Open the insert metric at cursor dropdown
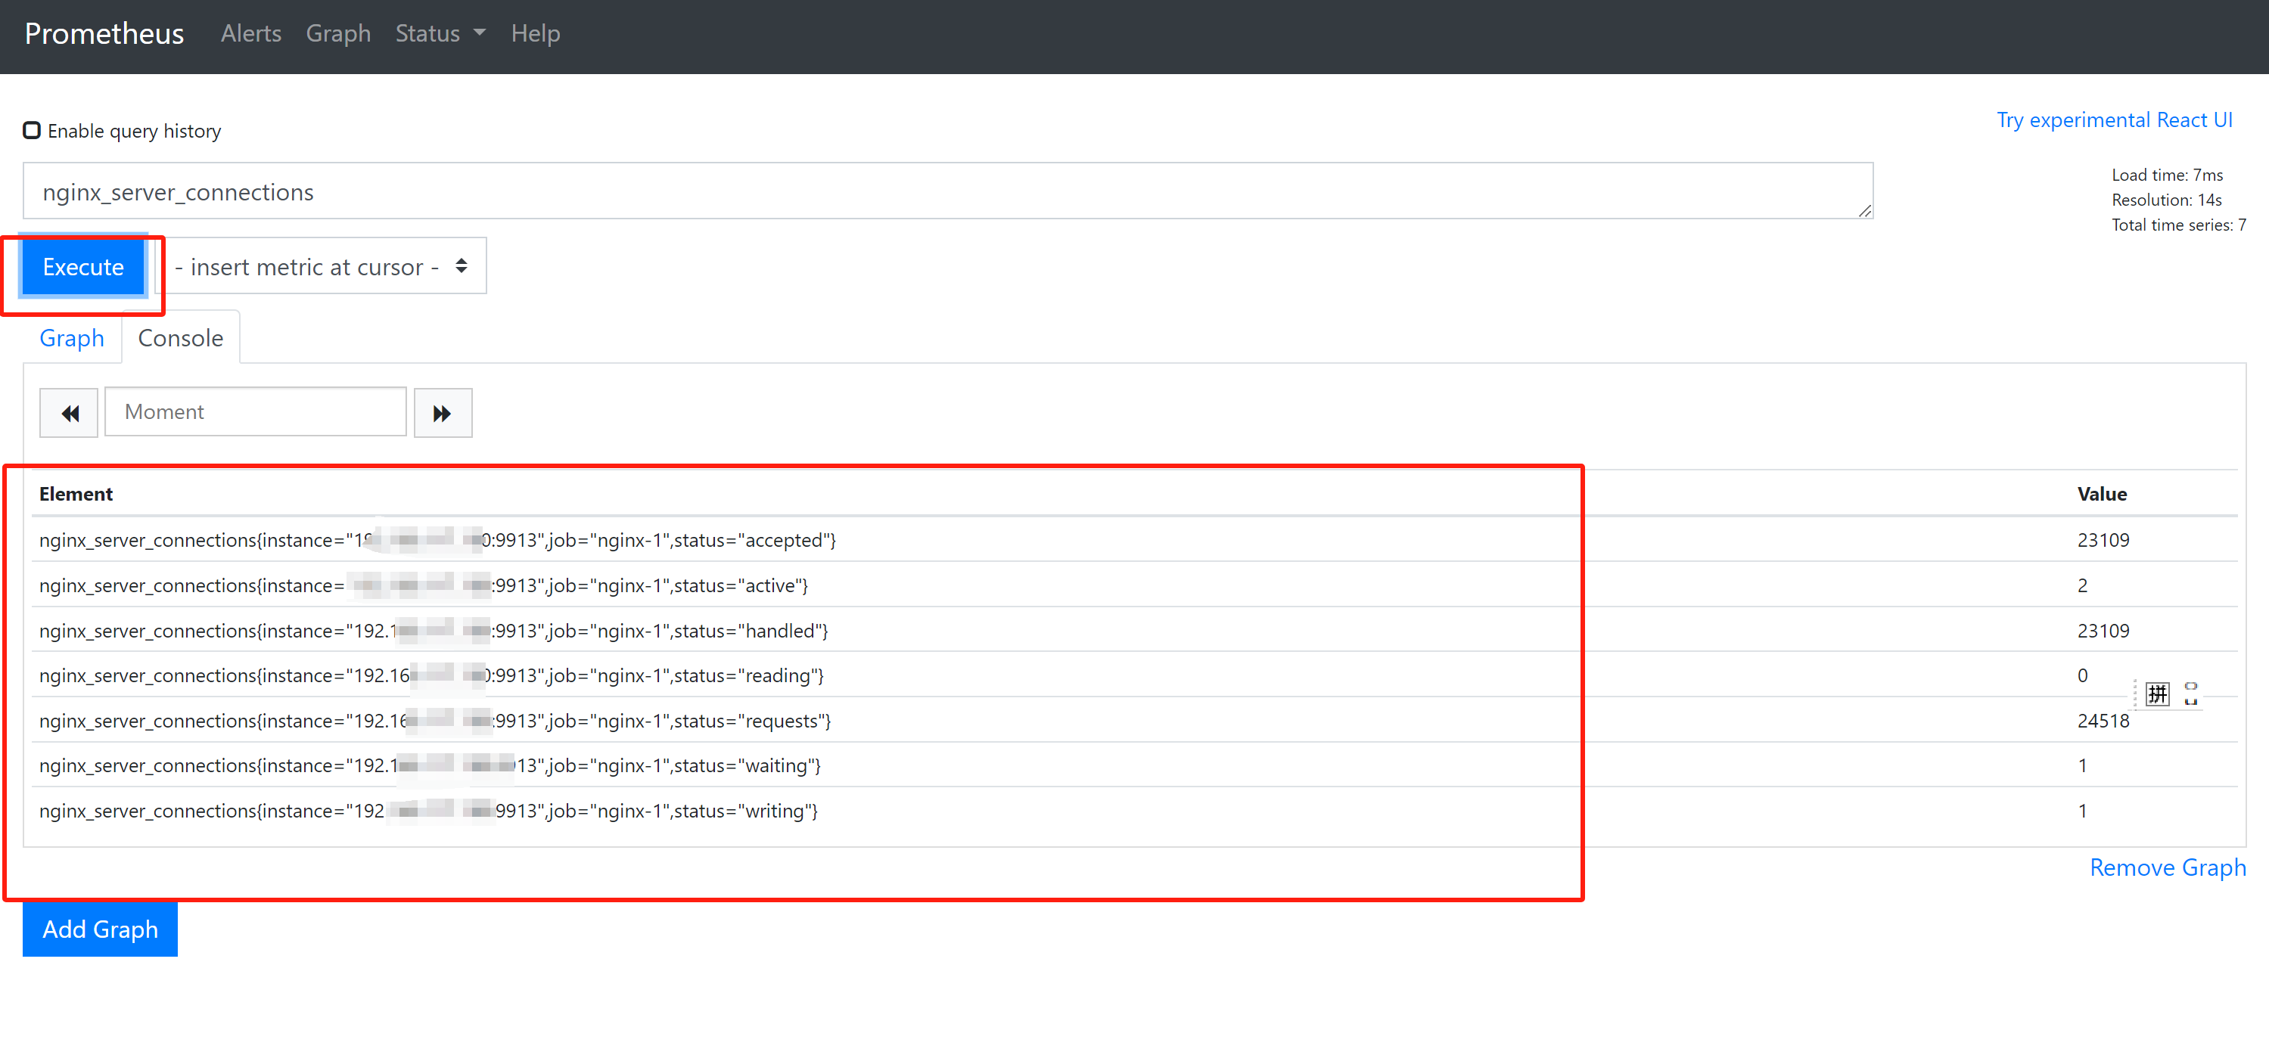Viewport: 2269px width, 1055px height. pyautogui.click(x=321, y=266)
